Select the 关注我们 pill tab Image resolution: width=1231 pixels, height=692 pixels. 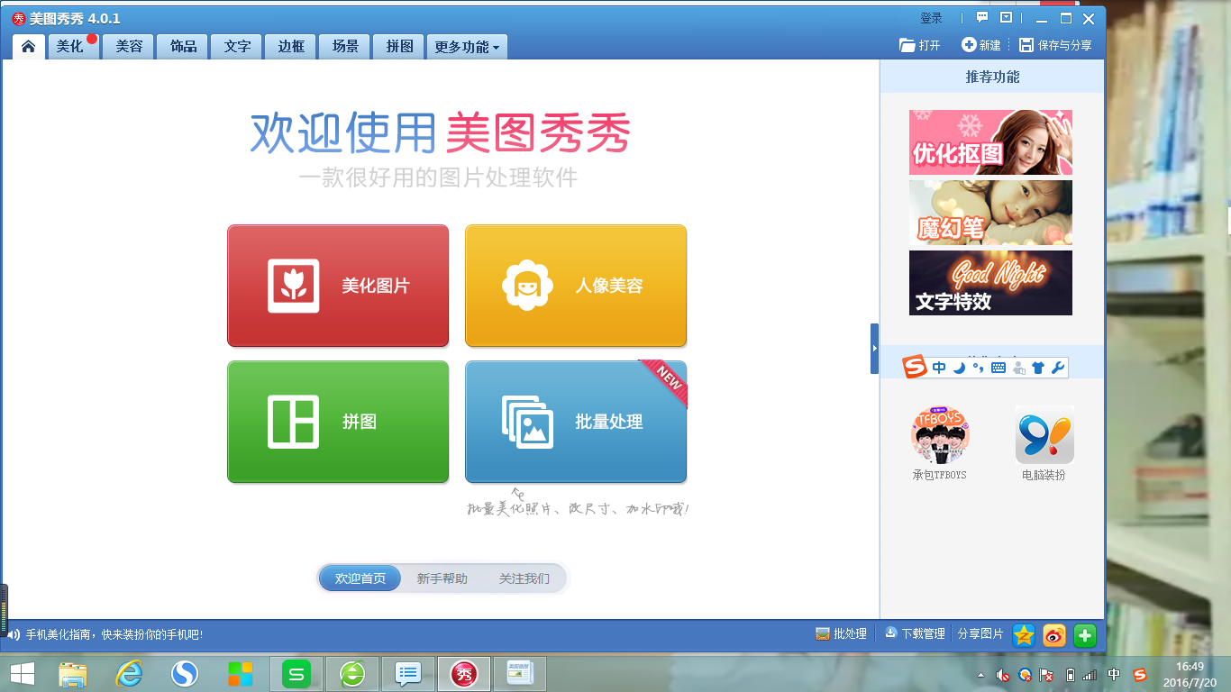[x=524, y=578]
